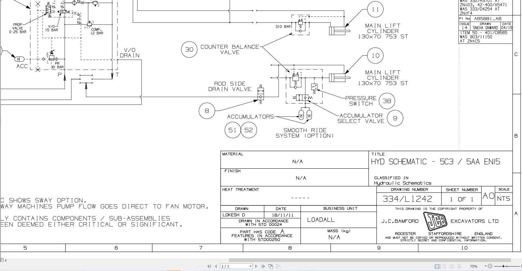Click the horizontal scrollbar thumb
The height and width of the screenshot is (271, 522).
point(370,260)
